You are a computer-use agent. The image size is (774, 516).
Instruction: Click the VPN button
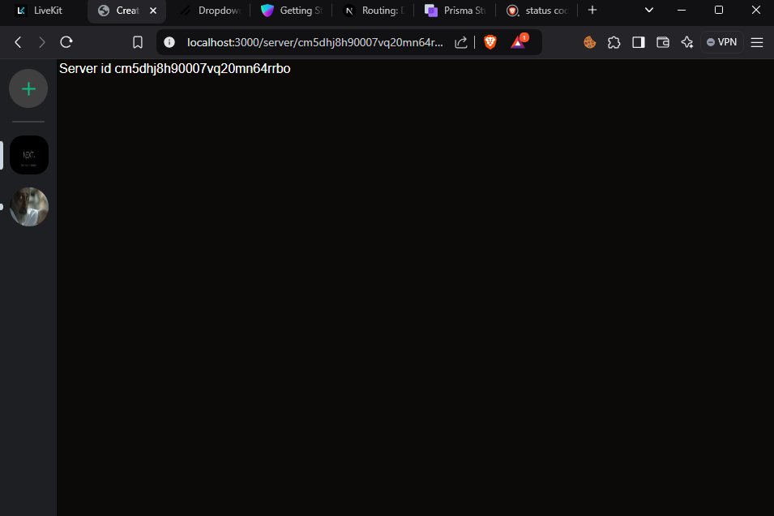[721, 42]
